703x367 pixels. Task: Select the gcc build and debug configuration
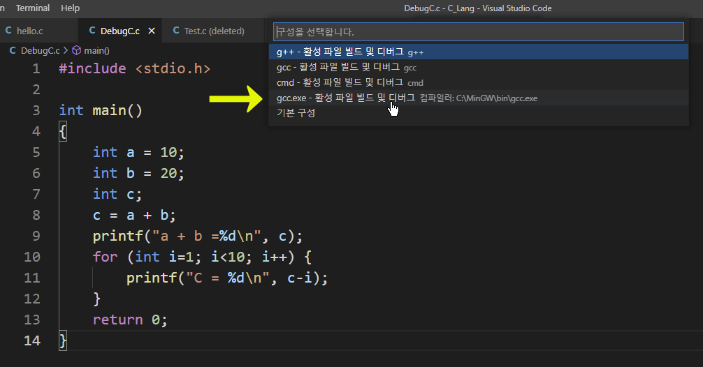click(x=479, y=67)
